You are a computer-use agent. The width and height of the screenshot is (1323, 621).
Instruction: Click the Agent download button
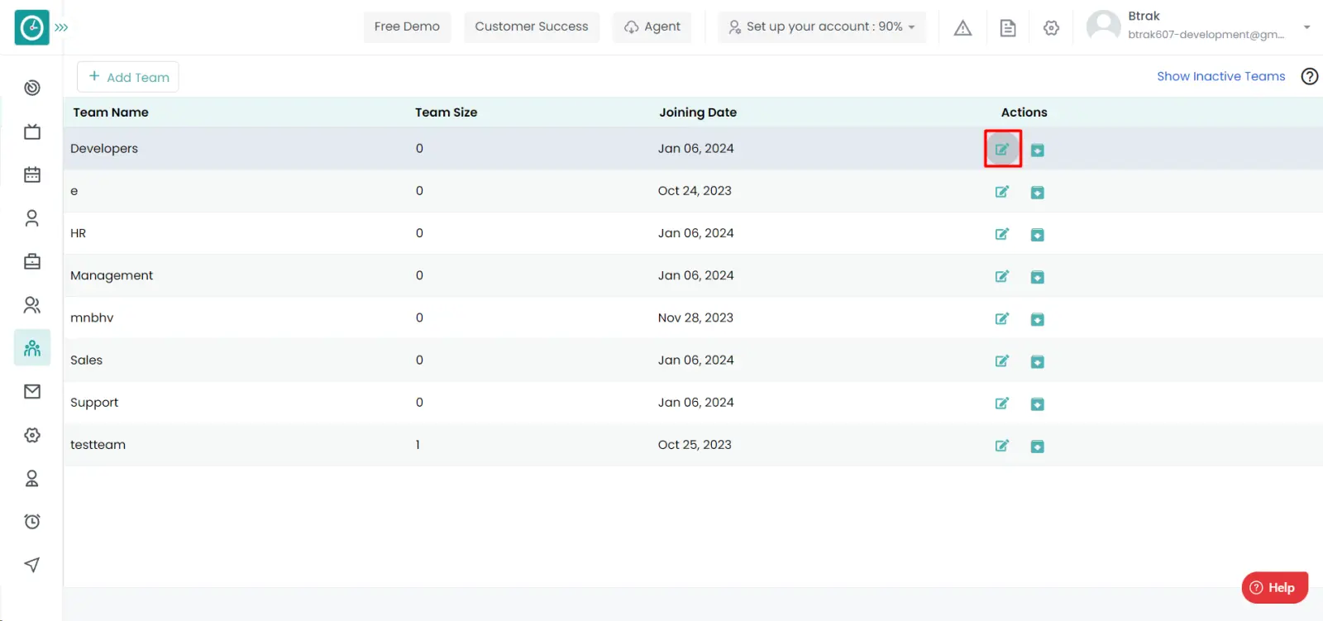652,26
